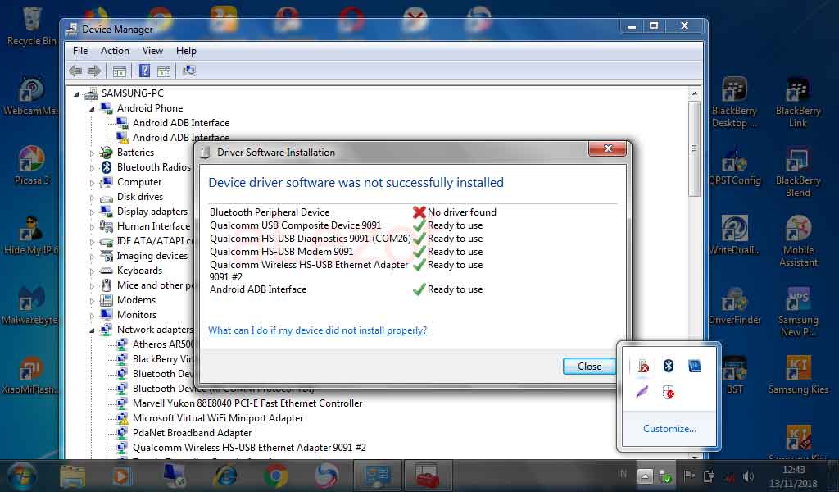Click the Close button in Driver Software Installation
The height and width of the screenshot is (492, 839).
click(x=589, y=367)
